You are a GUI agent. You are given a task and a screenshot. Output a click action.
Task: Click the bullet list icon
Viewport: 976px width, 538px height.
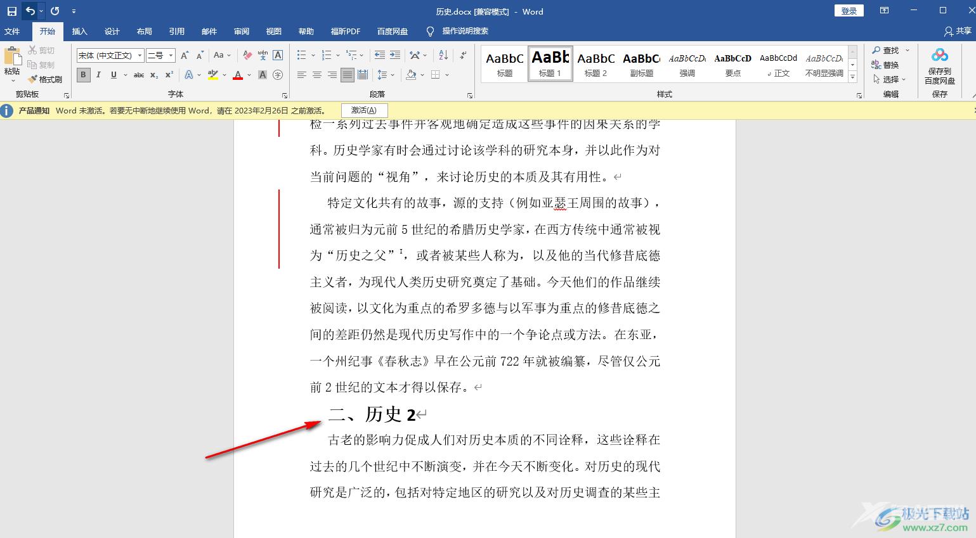301,56
